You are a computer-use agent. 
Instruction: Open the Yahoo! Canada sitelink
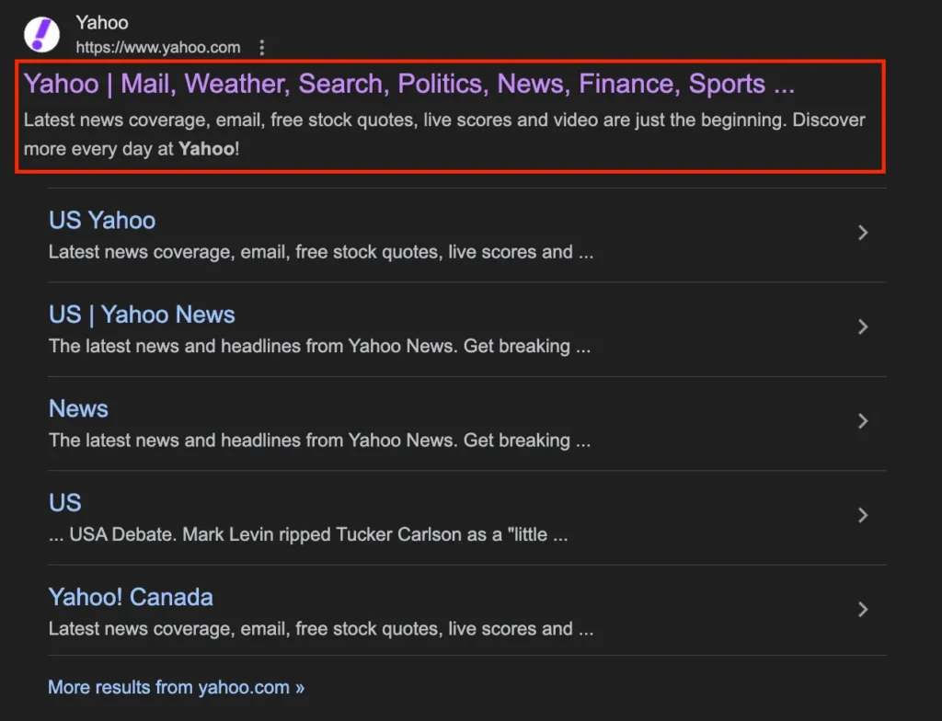pyautogui.click(x=131, y=597)
